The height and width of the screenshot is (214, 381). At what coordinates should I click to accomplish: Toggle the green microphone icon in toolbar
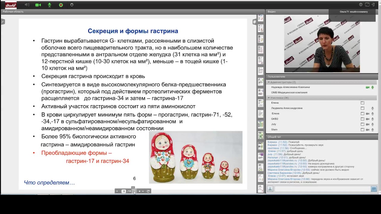click(49, 5)
